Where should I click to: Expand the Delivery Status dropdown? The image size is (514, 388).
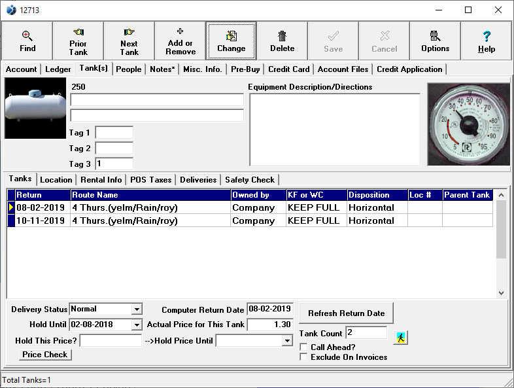click(137, 309)
